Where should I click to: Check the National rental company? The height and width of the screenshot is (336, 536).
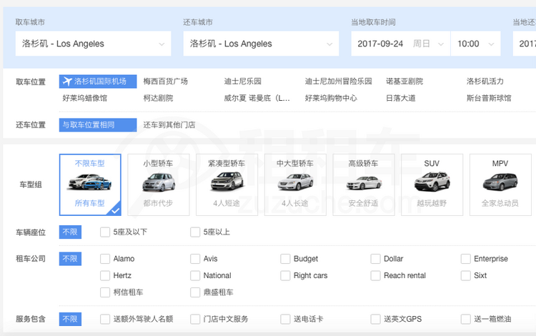pos(195,275)
